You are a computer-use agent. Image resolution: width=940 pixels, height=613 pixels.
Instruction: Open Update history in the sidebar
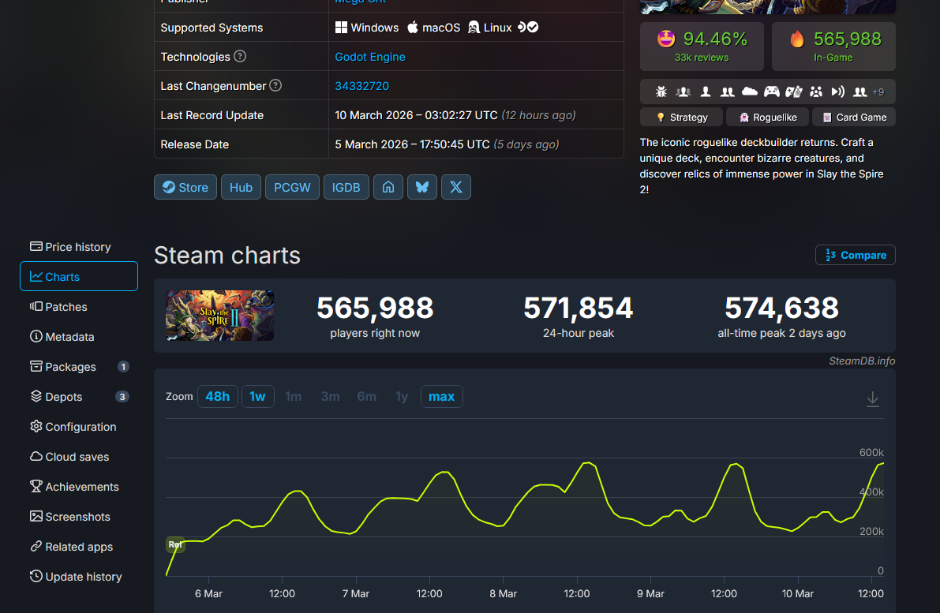[79, 577]
